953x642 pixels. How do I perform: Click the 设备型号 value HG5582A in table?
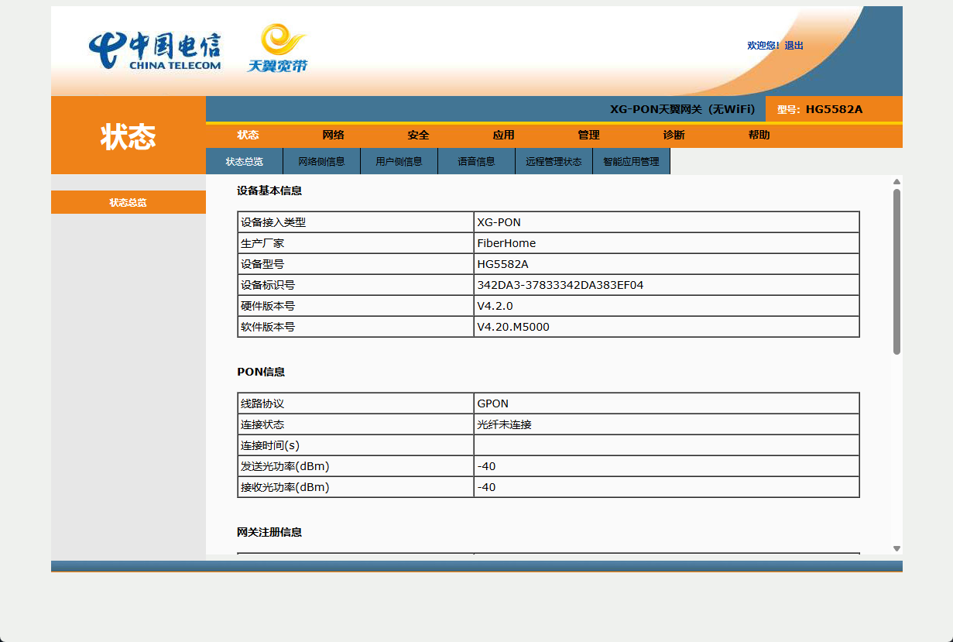[503, 264]
